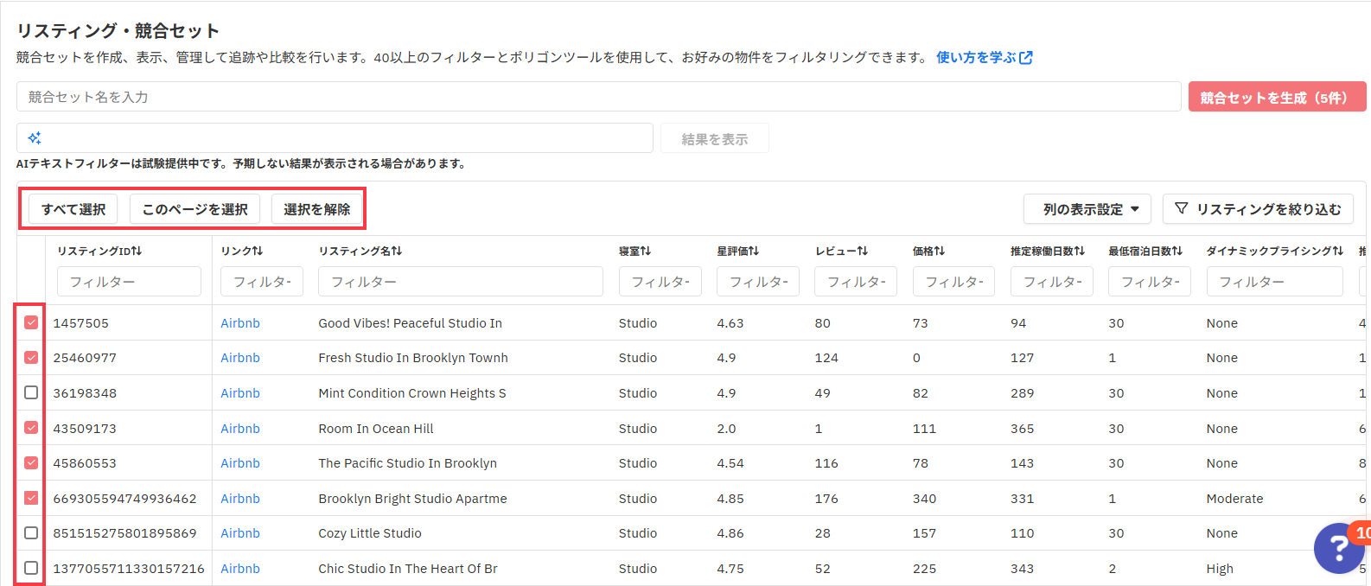Sort by リスティング名 column arrows
The height and width of the screenshot is (586, 1371).
pos(397,251)
